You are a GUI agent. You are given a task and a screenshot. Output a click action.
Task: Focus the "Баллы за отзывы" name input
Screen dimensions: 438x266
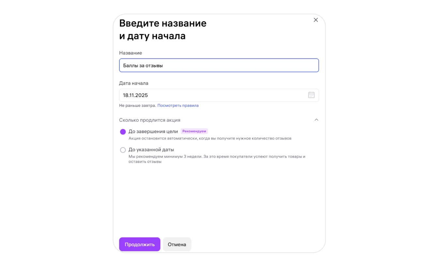pos(219,65)
